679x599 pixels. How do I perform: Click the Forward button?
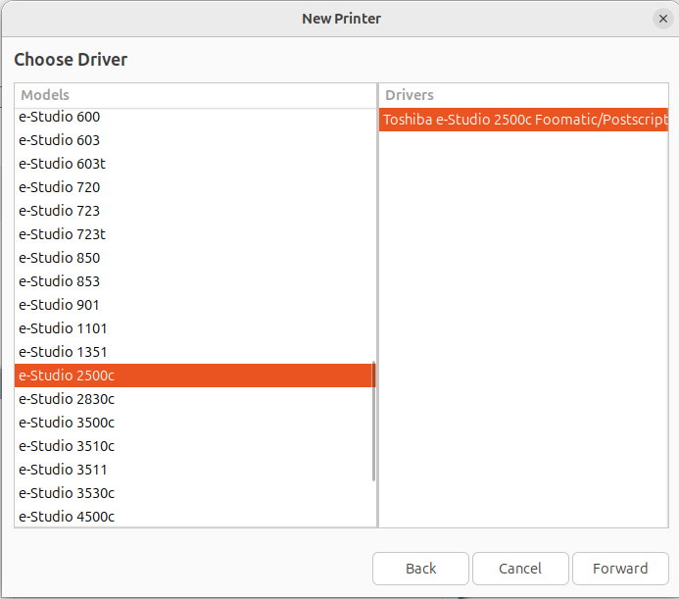point(619,569)
